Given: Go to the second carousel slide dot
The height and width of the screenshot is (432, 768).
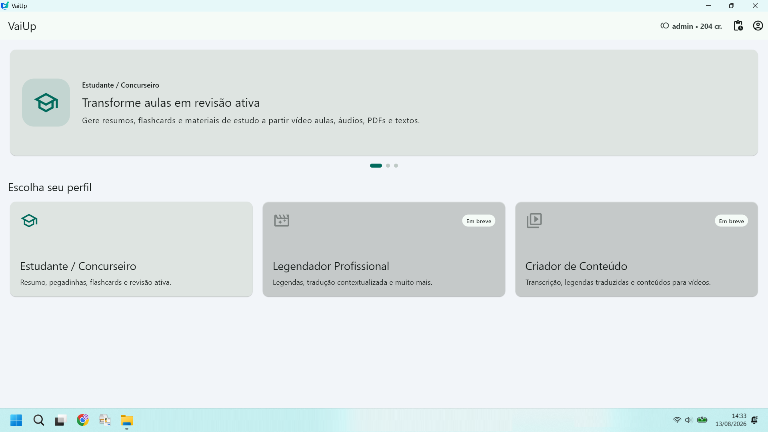Looking at the screenshot, I should [x=388, y=166].
